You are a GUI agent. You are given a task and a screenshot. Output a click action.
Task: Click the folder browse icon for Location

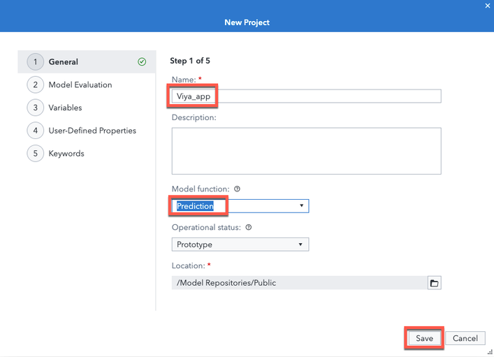pos(434,283)
